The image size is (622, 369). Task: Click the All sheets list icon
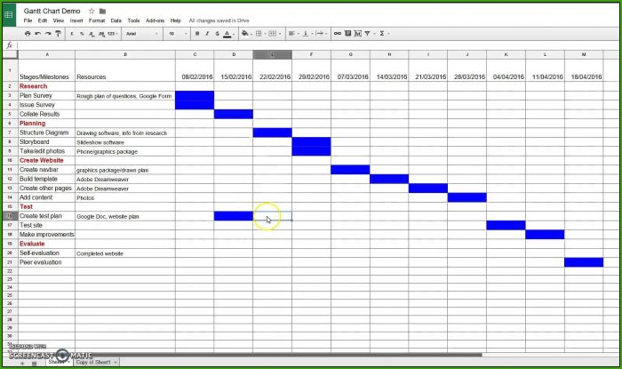(x=34, y=363)
